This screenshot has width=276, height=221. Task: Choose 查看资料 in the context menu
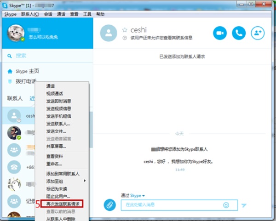point(62,156)
